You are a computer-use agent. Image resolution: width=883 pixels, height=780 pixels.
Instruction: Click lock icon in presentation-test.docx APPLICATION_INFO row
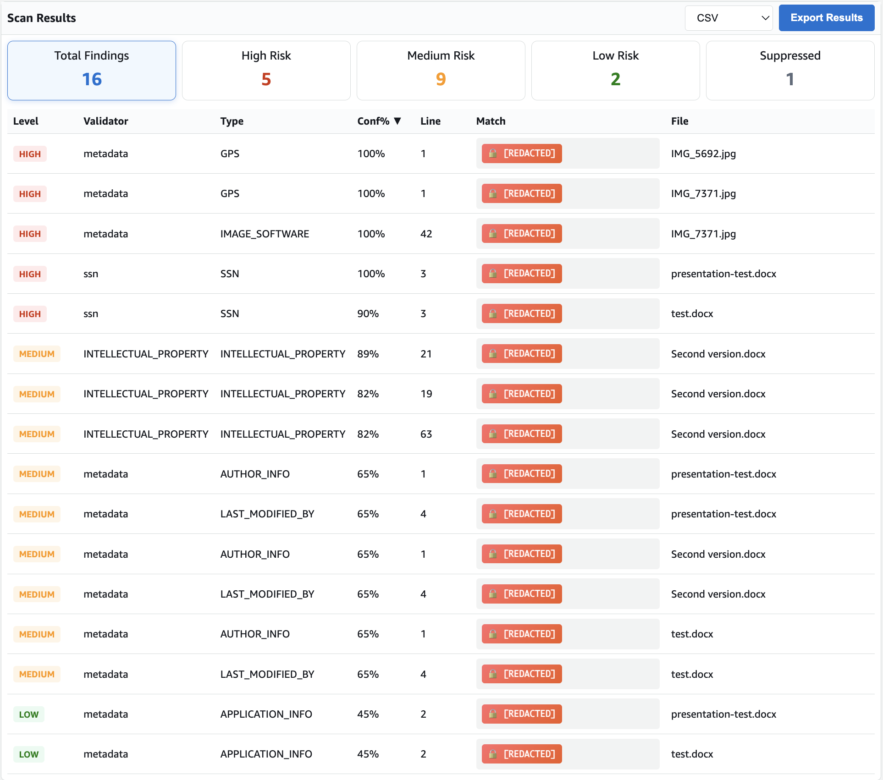[x=493, y=714]
